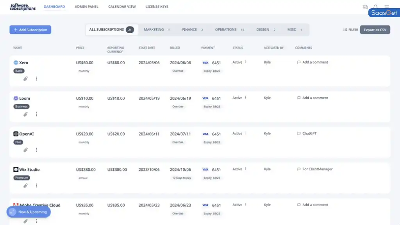Screen dimensions: 400x225
Task: Attach a file to the Xero subscription
Action: tap(25, 79)
